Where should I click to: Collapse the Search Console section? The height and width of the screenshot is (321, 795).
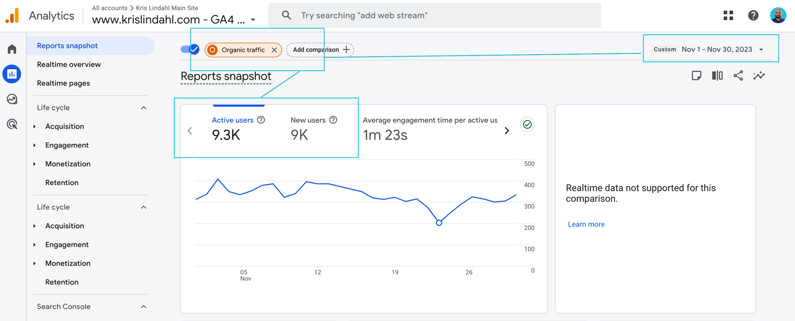[x=143, y=307]
